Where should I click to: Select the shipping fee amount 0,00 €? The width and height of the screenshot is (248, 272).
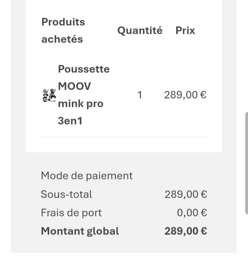tap(192, 213)
